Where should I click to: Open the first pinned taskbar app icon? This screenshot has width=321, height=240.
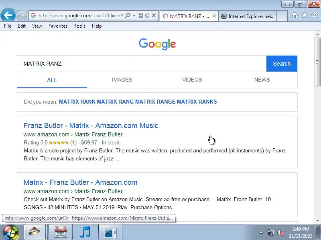tap(35, 232)
